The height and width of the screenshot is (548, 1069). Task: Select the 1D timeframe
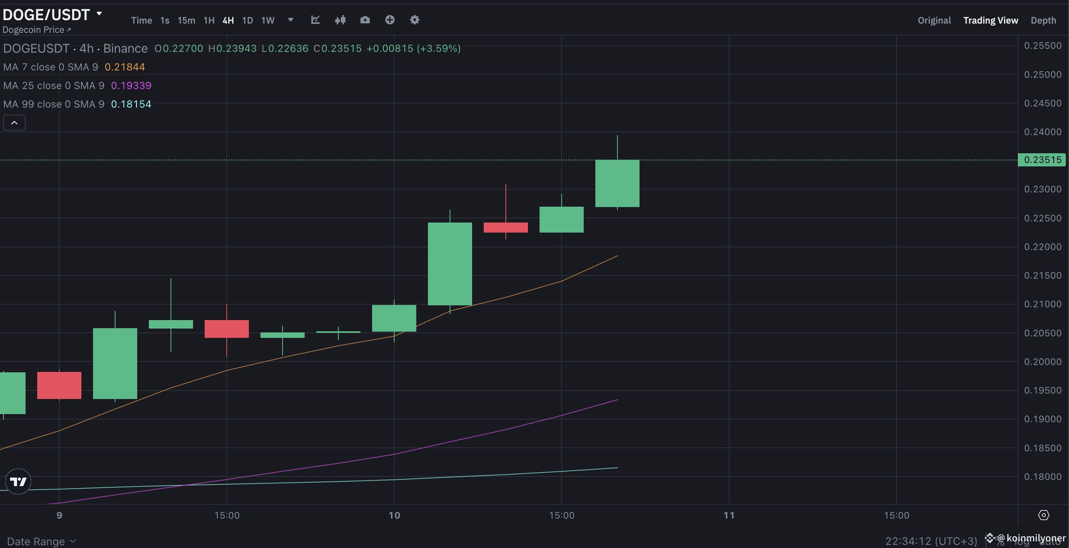pos(247,20)
